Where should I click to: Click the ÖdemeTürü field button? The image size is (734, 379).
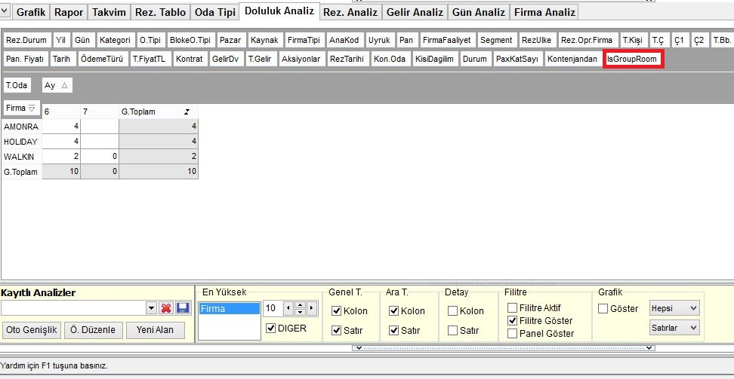coord(102,60)
